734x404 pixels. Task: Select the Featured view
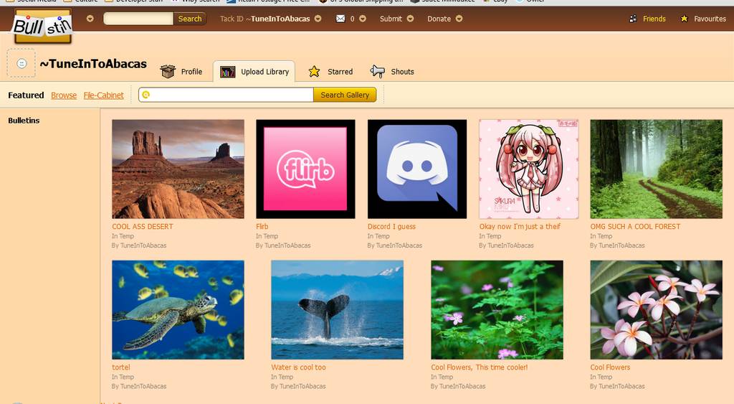(26, 95)
